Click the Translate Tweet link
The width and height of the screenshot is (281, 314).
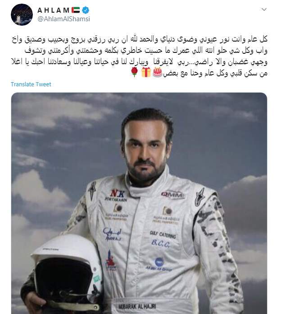pos(31,84)
